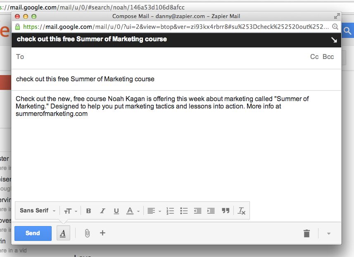Open the text color picker

coord(133,211)
